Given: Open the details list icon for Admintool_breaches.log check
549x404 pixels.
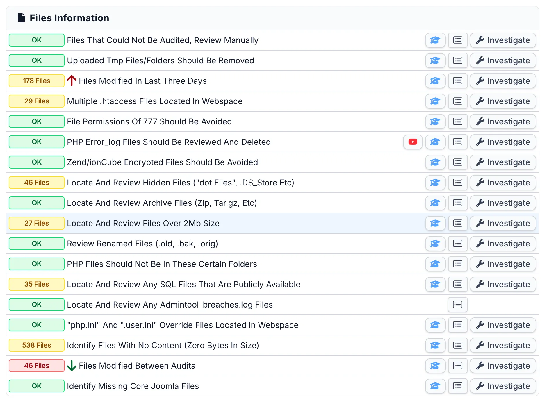Looking at the screenshot, I should (x=457, y=305).
